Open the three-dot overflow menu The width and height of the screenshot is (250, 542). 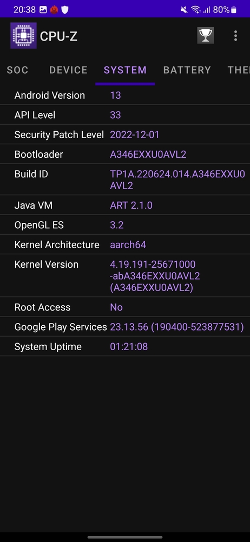235,36
